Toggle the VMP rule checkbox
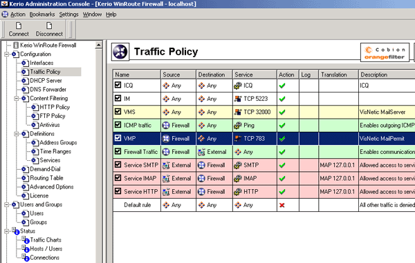The image size is (415, 263). tap(118, 138)
